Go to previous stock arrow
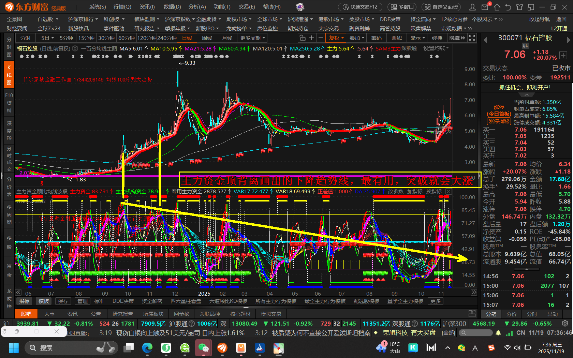The height and width of the screenshot is (358, 573). [485, 40]
